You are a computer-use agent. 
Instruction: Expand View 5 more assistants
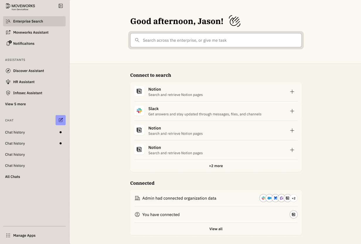click(15, 104)
